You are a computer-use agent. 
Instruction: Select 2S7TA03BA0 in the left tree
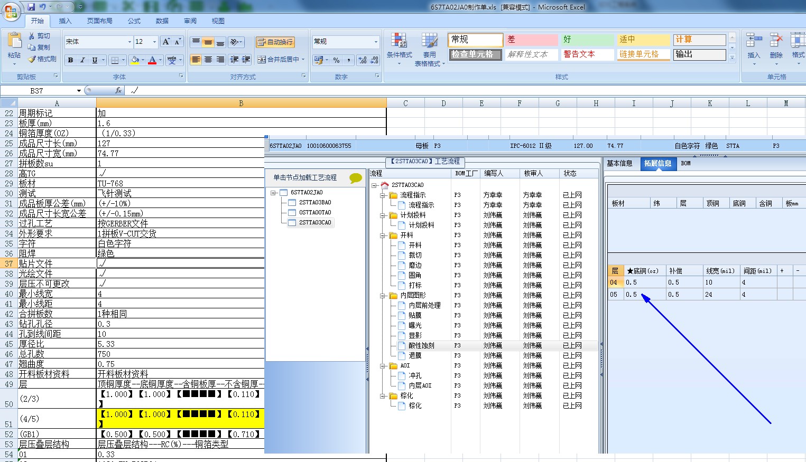tap(315, 203)
